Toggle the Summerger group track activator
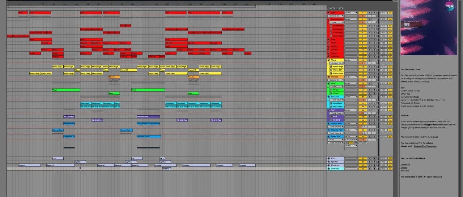This screenshot has width=463, height=197. point(362,19)
